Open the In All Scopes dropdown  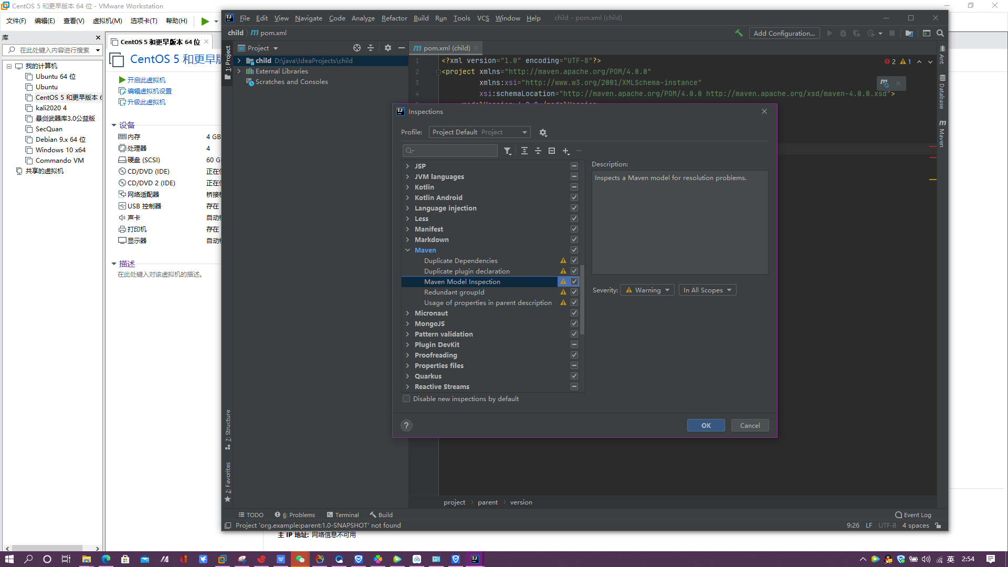(x=707, y=290)
